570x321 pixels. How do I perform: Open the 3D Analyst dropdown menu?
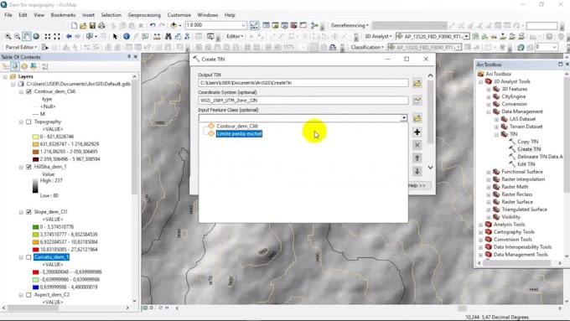[x=378, y=36]
